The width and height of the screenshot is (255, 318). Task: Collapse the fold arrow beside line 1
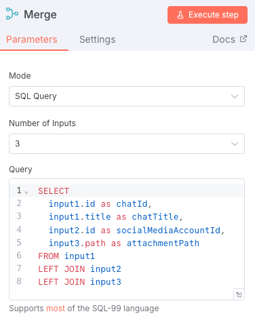[26, 193]
